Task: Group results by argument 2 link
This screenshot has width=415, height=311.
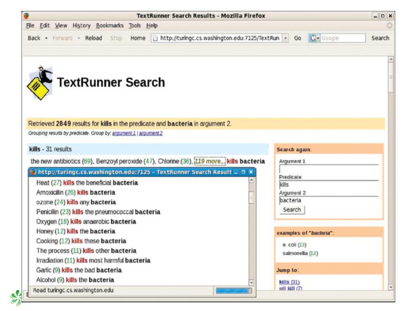Action: (150, 133)
